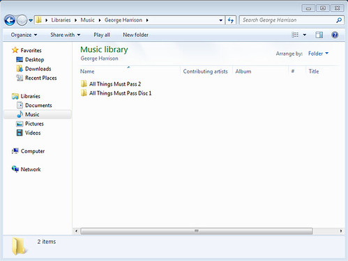This screenshot has width=348, height=261.
Task: Click the scrollbar left arrow
Action: tap(76, 231)
